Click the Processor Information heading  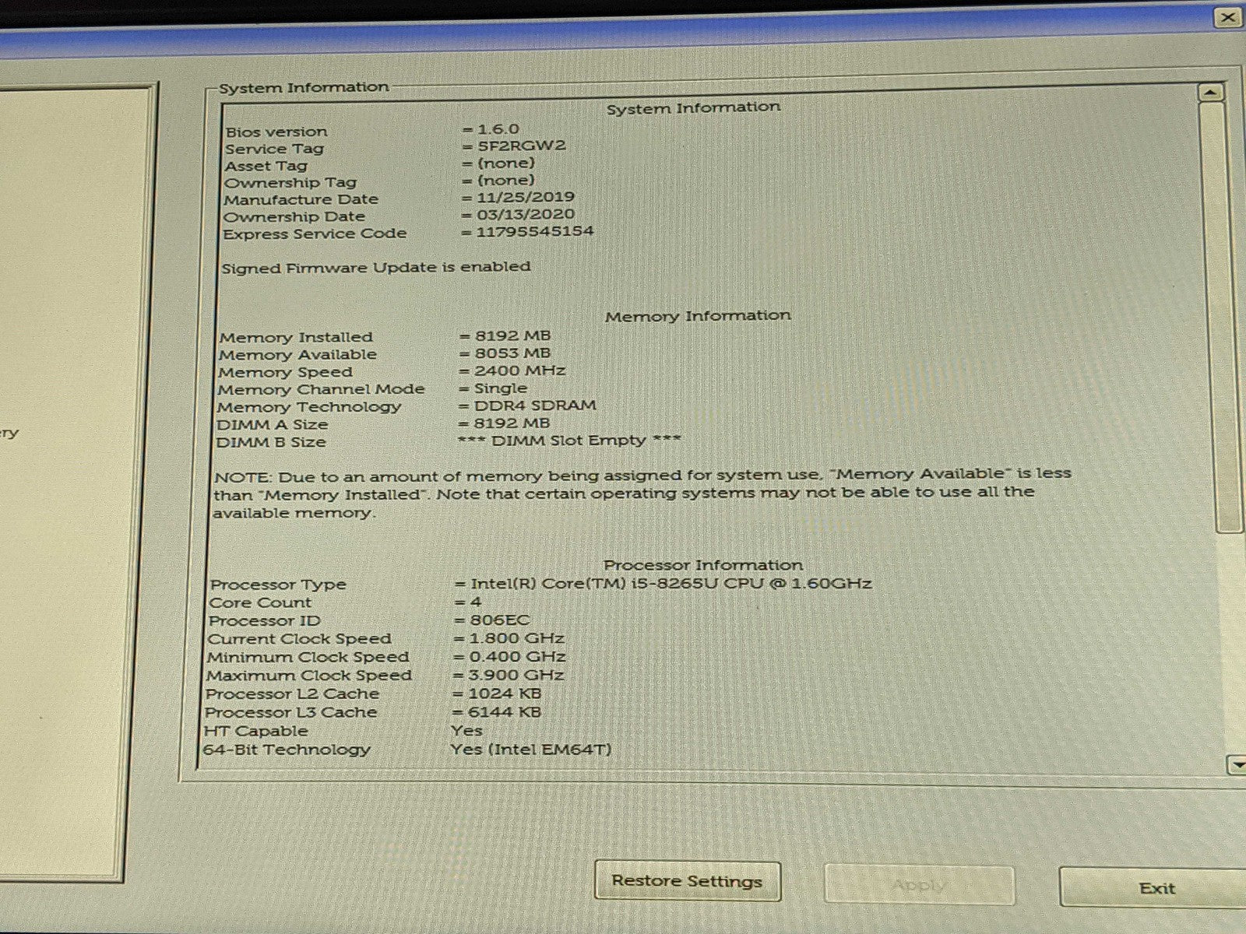point(703,565)
